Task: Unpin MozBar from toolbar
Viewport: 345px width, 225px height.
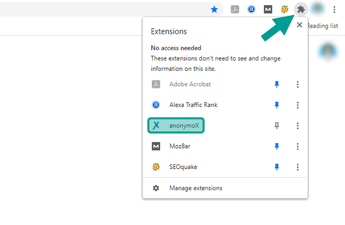Action: [277, 146]
